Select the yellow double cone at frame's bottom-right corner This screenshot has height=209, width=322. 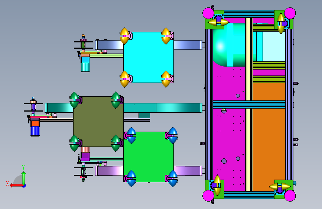[280, 187]
